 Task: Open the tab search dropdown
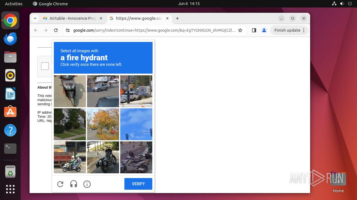[35, 18]
